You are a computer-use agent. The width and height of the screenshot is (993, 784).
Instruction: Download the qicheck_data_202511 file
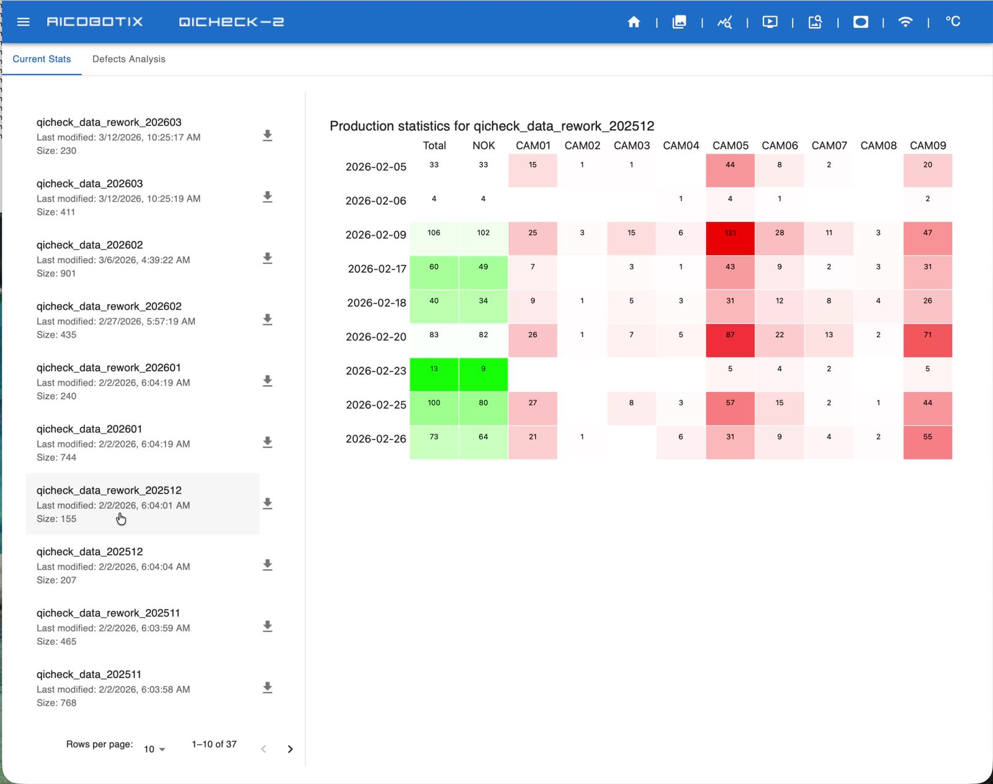click(267, 687)
